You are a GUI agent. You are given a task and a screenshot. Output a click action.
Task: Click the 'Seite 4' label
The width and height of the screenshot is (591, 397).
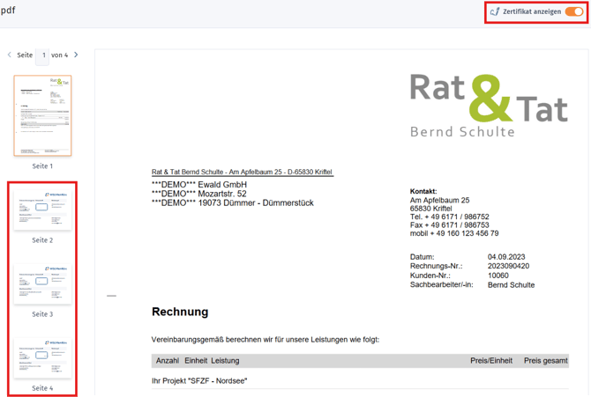click(x=42, y=388)
